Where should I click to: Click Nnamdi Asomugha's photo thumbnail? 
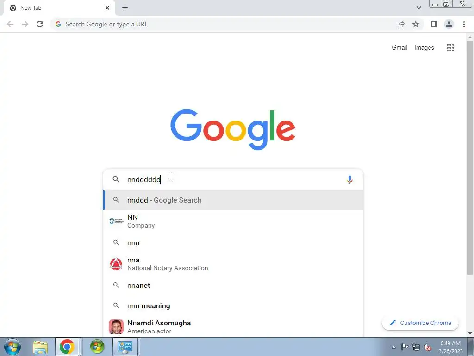coord(116,327)
